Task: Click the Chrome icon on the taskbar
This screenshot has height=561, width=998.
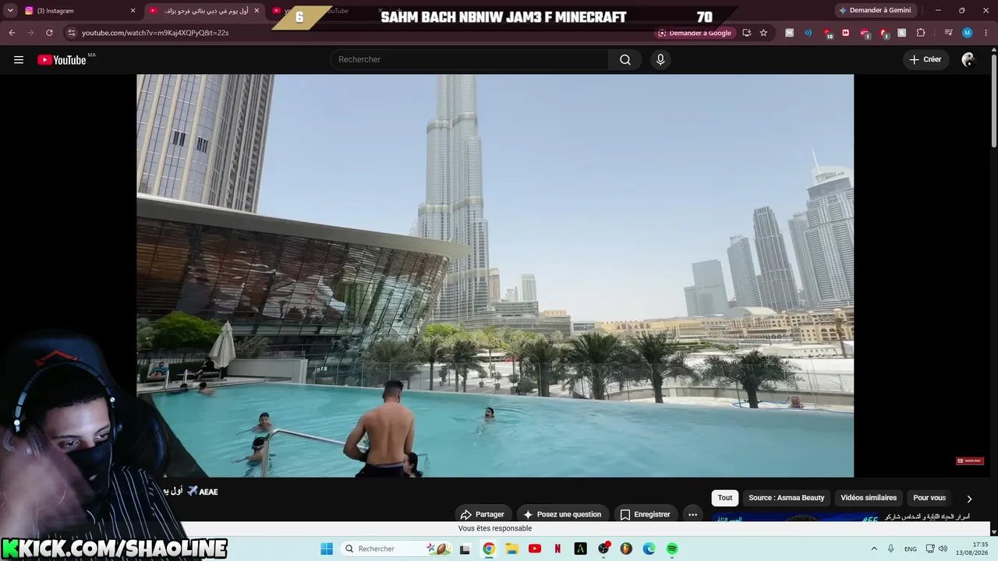Action: tap(489, 549)
